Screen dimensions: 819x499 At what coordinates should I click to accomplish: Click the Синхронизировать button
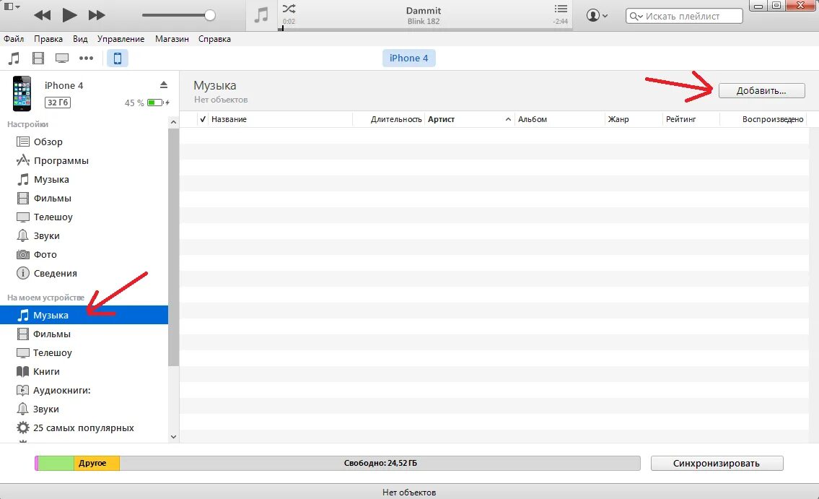tap(717, 463)
